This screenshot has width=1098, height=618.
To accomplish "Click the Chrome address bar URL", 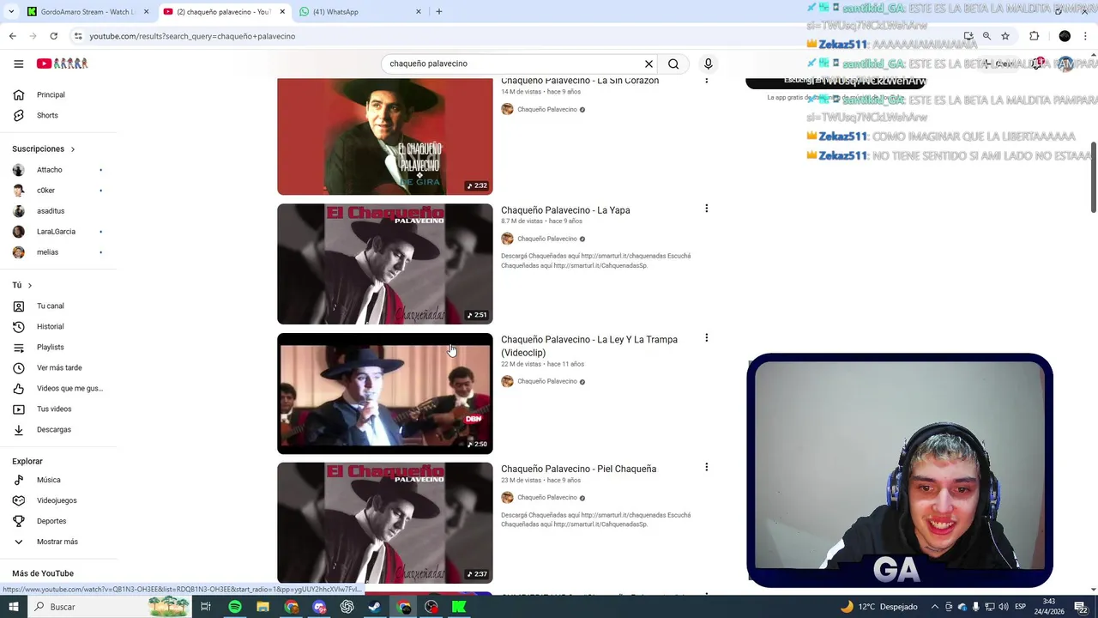I will tap(192, 36).
